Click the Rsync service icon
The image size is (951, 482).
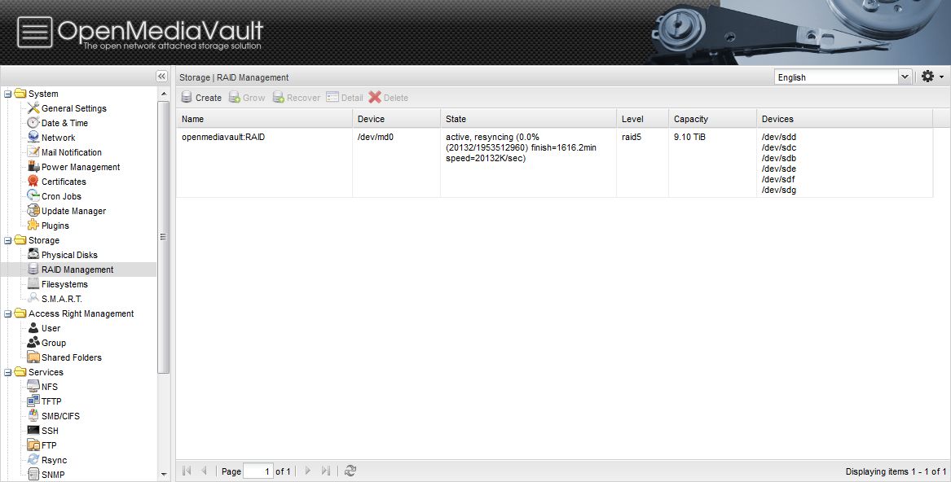(33, 460)
